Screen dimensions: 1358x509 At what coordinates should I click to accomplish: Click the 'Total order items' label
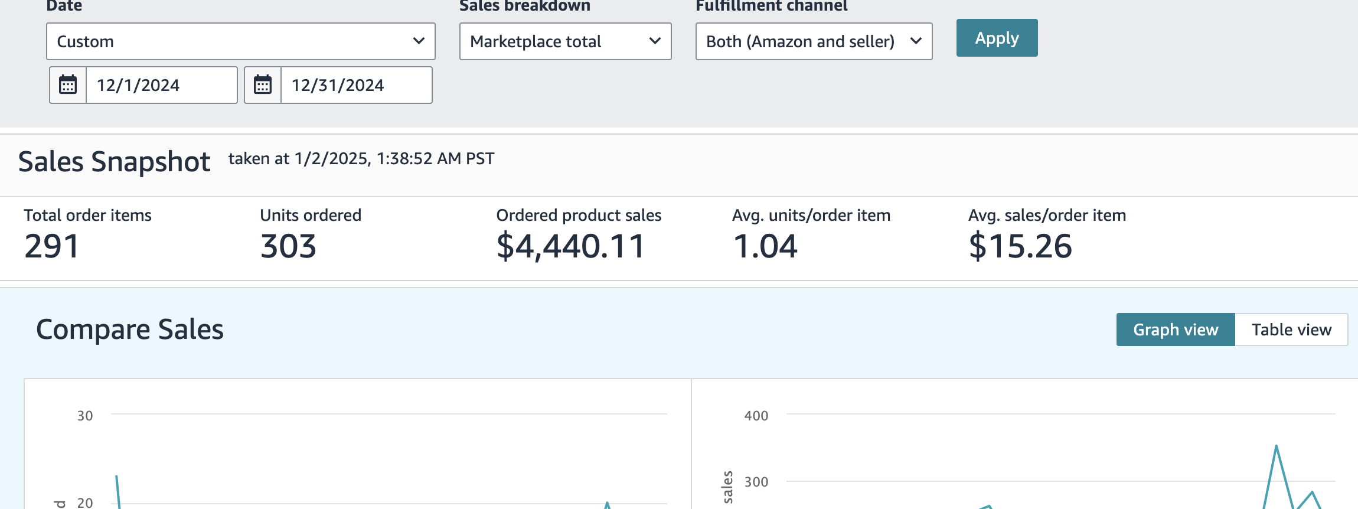88,215
